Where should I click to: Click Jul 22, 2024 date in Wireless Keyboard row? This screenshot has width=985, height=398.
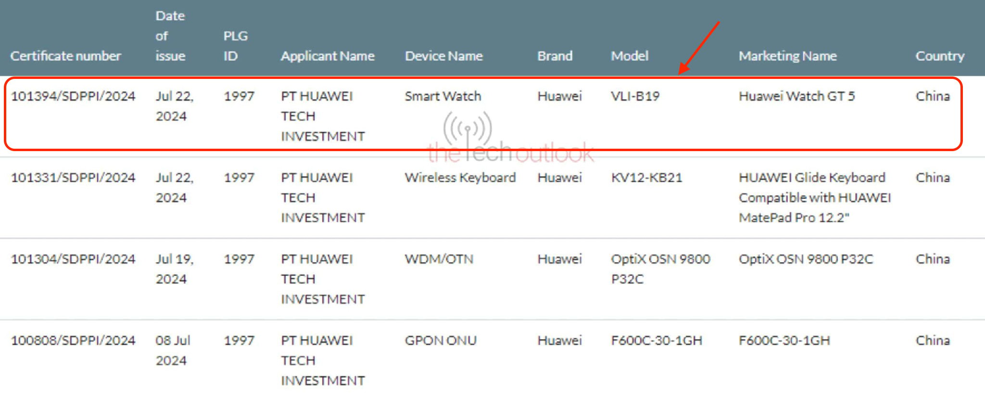pos(174,188)
